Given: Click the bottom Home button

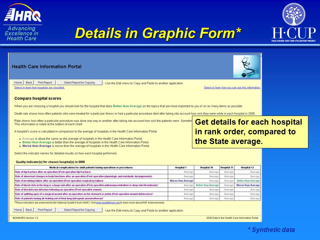Looking at the screenshot, I should [18, 210].
